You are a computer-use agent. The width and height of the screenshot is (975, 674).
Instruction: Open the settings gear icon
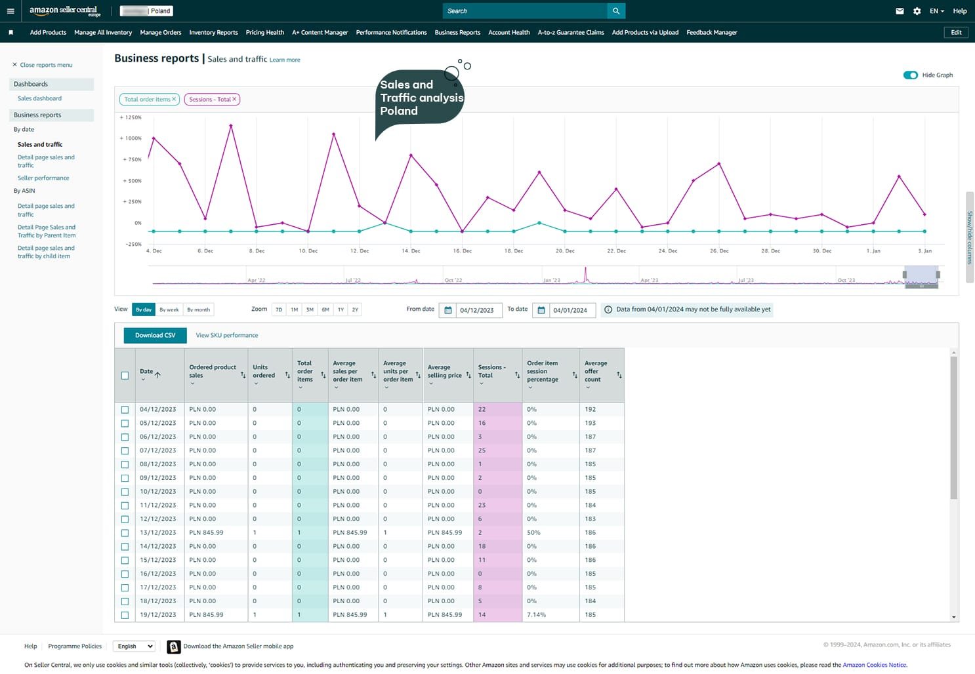point(917,11)
